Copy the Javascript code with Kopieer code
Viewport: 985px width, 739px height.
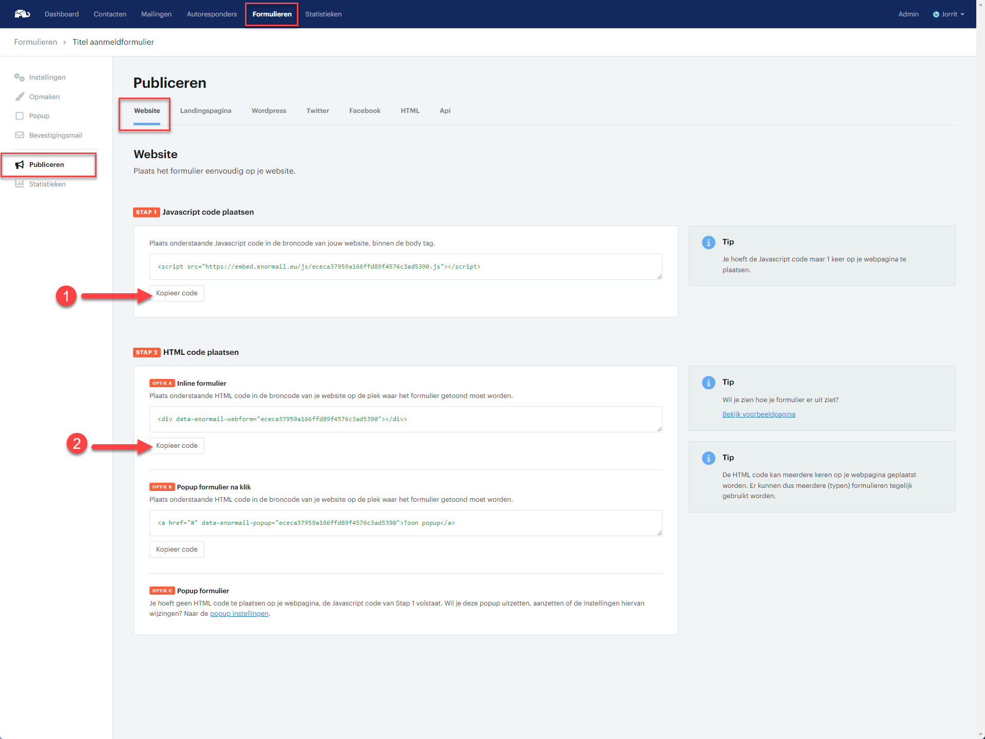(177, 293)
